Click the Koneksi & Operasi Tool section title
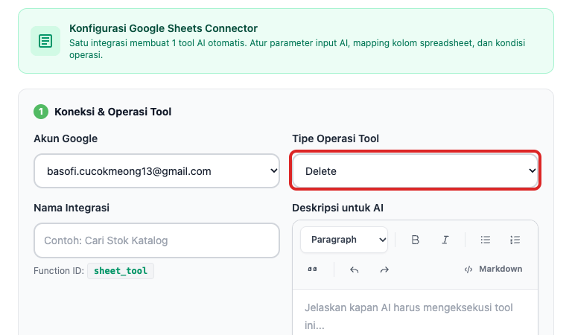This screenshot has width=572, height=335. tap(112, 112)
